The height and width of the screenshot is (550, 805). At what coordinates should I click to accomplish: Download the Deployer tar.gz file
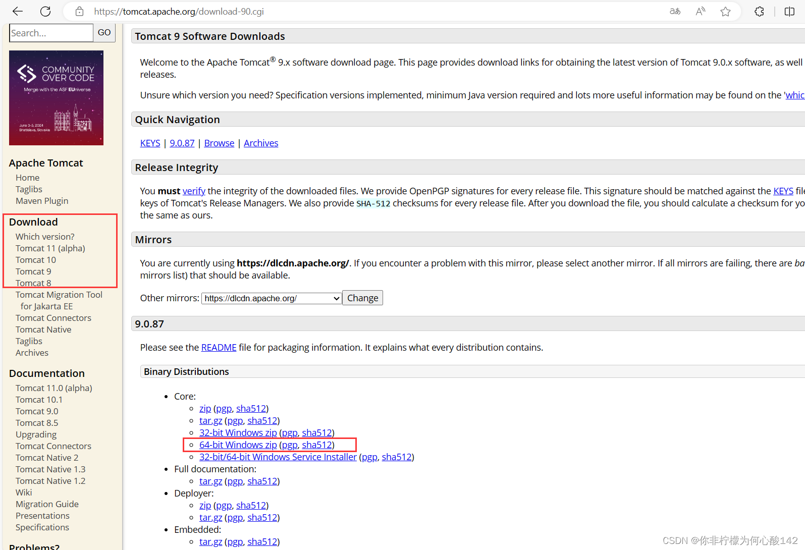pyautogui.click(x=210, y=518)
